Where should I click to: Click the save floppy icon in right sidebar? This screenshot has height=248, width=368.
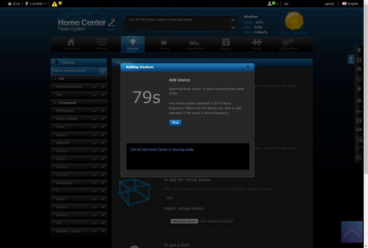tap(359, 59)
